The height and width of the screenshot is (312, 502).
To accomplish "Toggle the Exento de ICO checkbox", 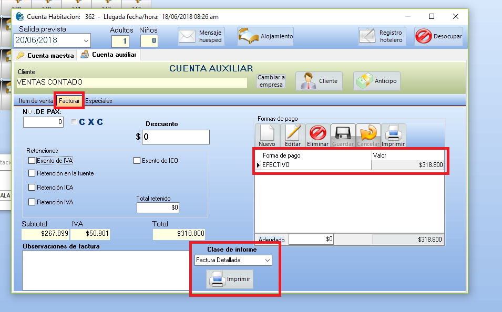I will click(x=137, y=161).
